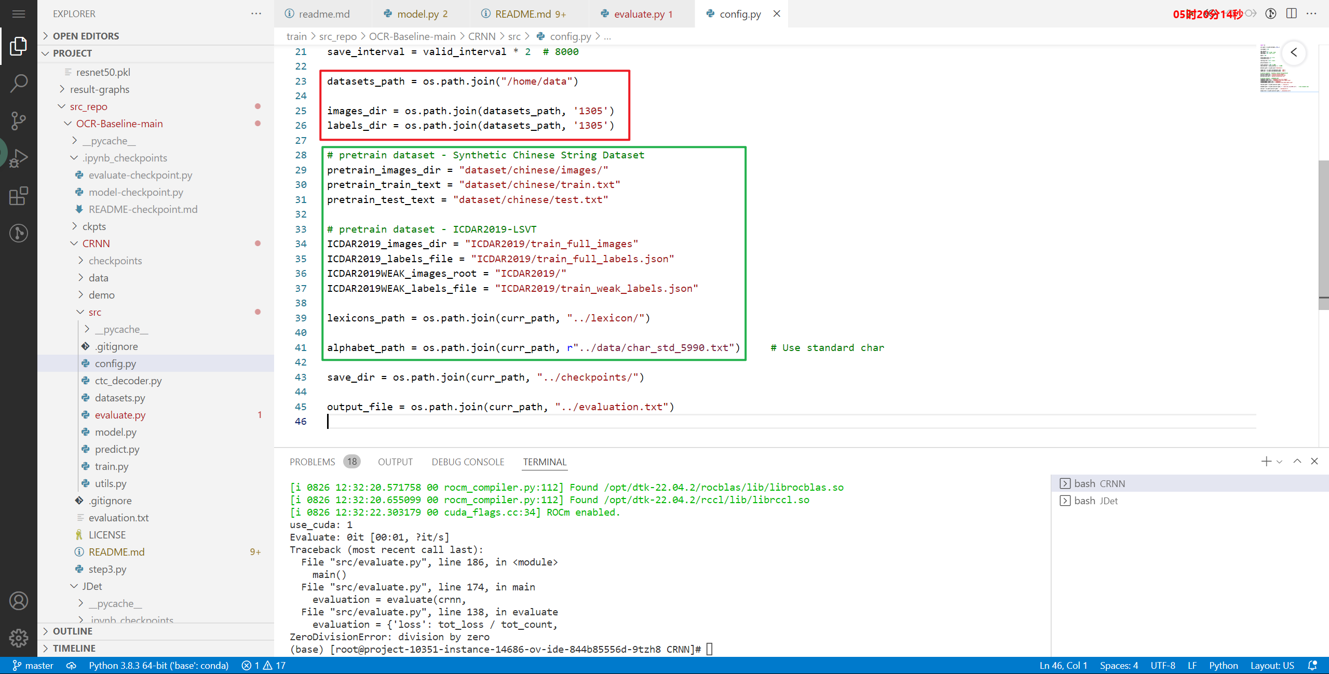Expand the checkpoints folder under CRNN
This screenshot has width=1329, height=674.
pyautogui.click(x=115, y=261)
